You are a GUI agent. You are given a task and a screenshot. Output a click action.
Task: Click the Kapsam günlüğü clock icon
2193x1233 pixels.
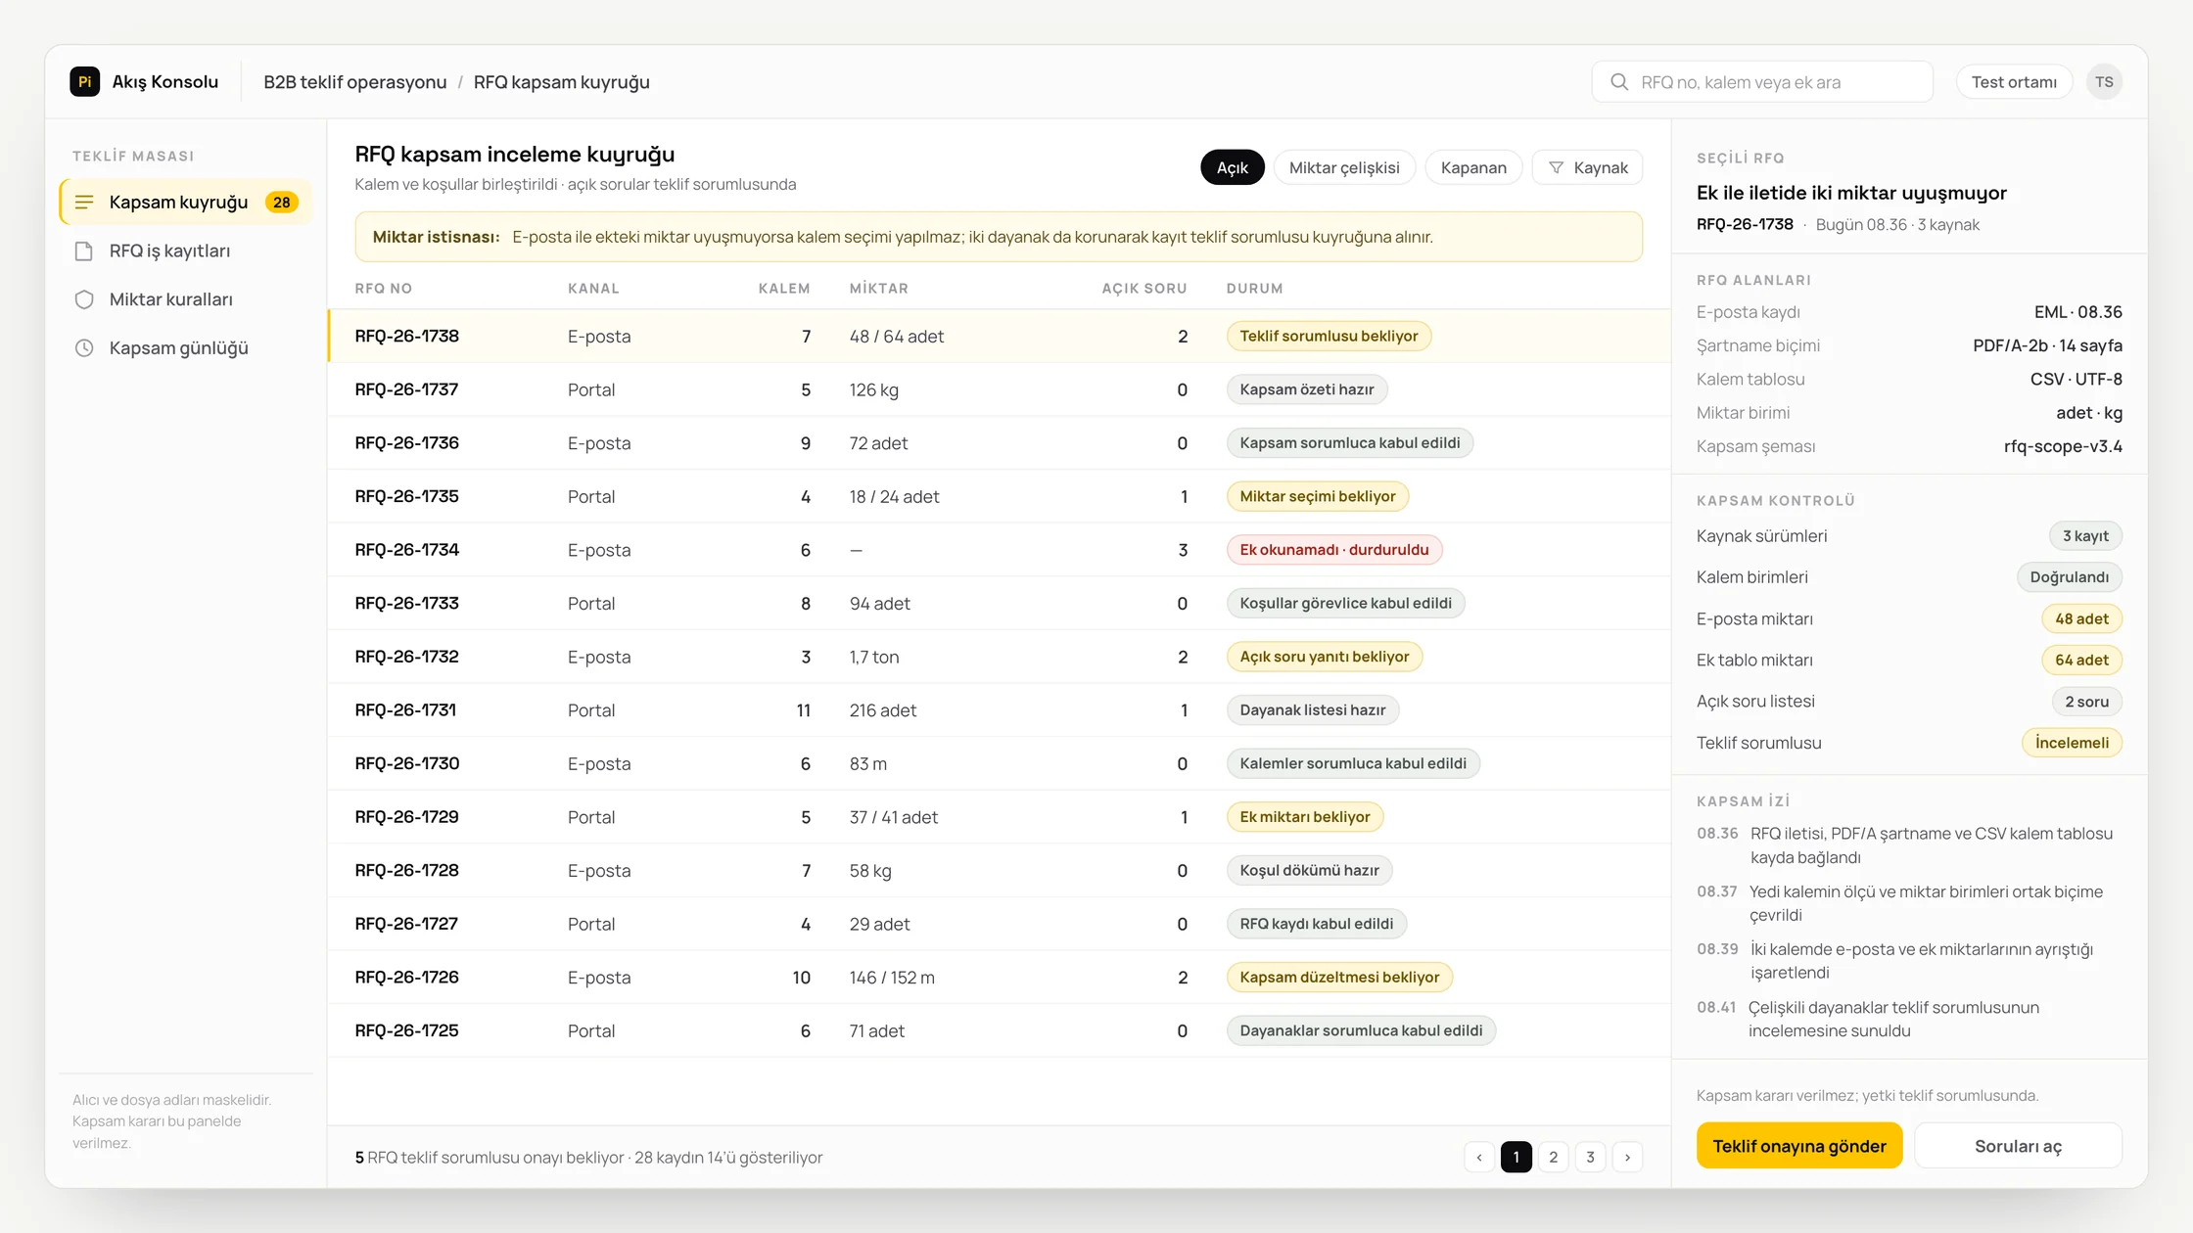coord(84,348)
